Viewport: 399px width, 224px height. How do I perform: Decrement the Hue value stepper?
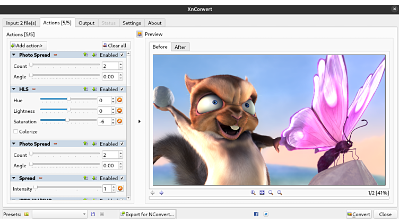pos(113,102)
